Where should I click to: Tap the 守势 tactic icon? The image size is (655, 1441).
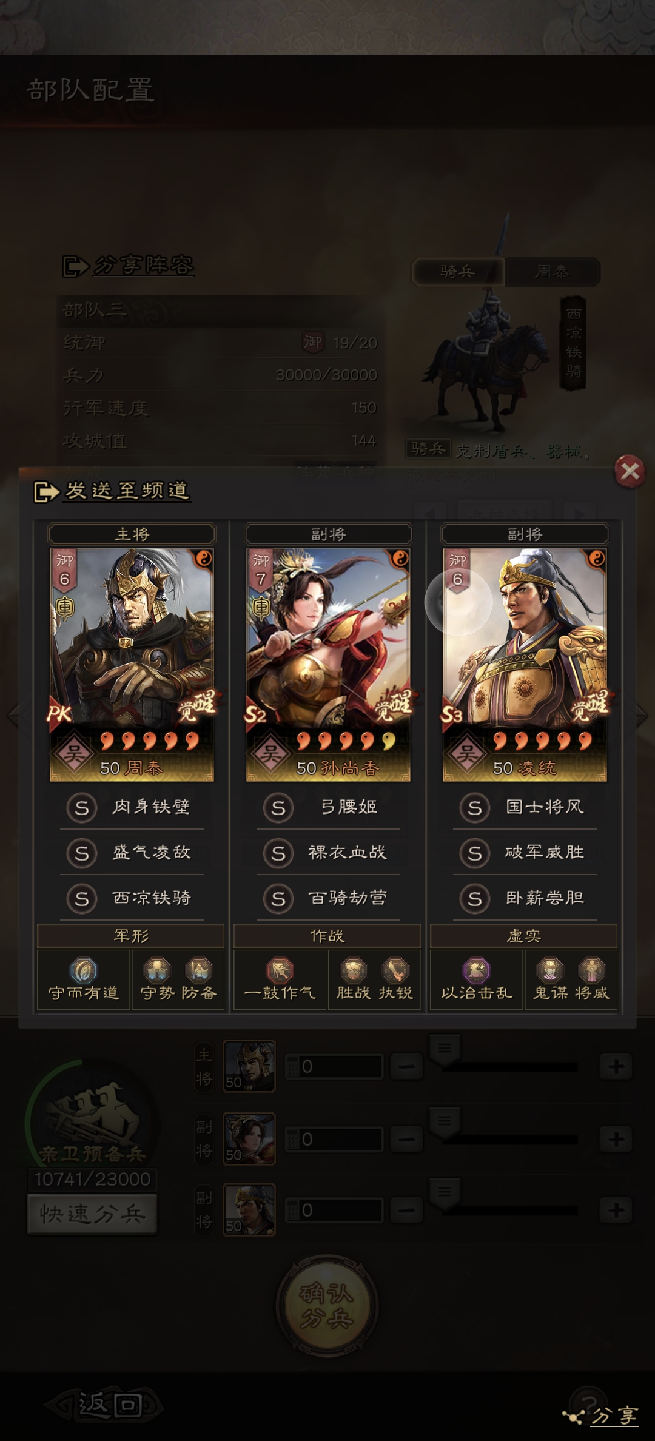pos(157,970)
